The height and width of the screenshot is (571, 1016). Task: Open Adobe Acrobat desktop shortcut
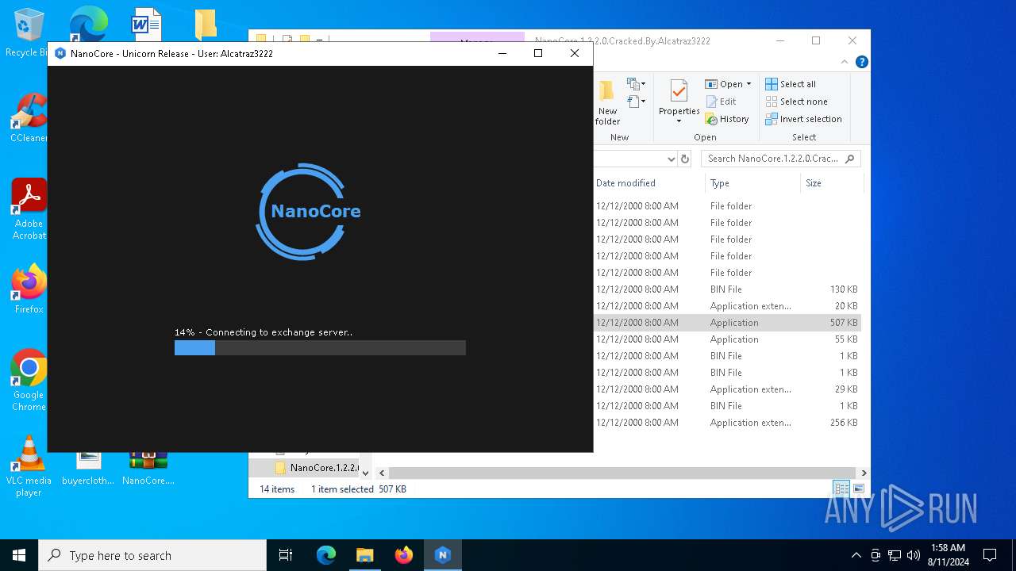[x=29, y=209]
